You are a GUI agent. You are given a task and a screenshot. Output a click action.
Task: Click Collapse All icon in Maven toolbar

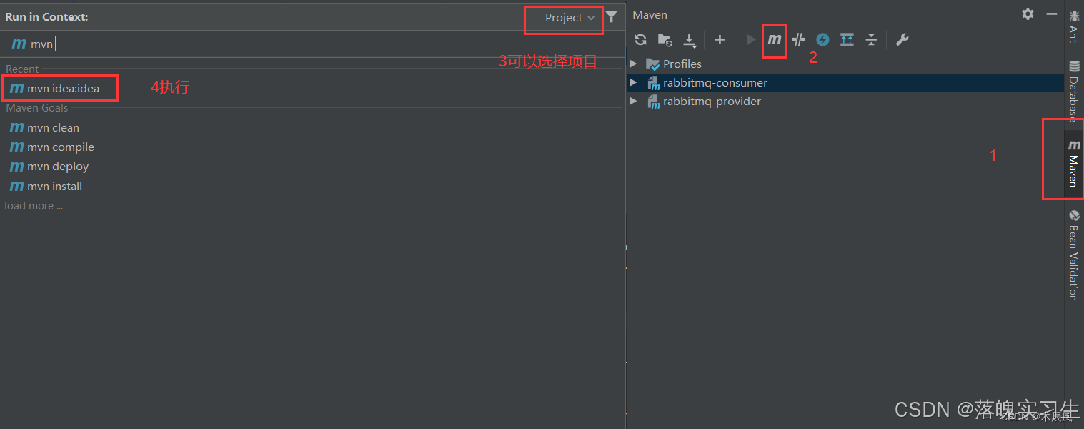[871, 40]
